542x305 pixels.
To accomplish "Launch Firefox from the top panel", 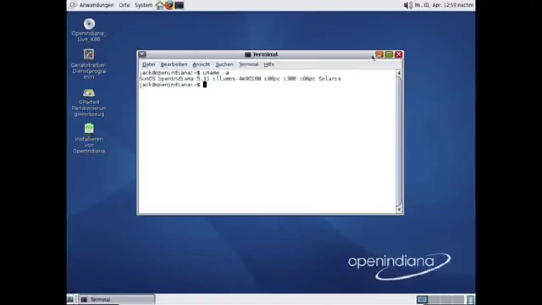I will [169, 5].
